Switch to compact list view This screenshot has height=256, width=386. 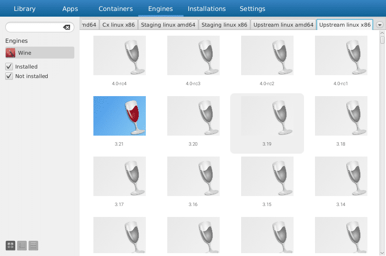pos(22,246)
